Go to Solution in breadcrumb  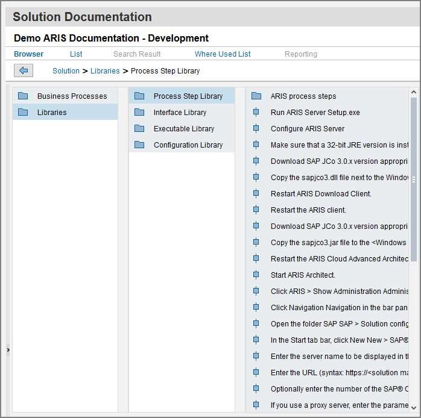point(66,71)
